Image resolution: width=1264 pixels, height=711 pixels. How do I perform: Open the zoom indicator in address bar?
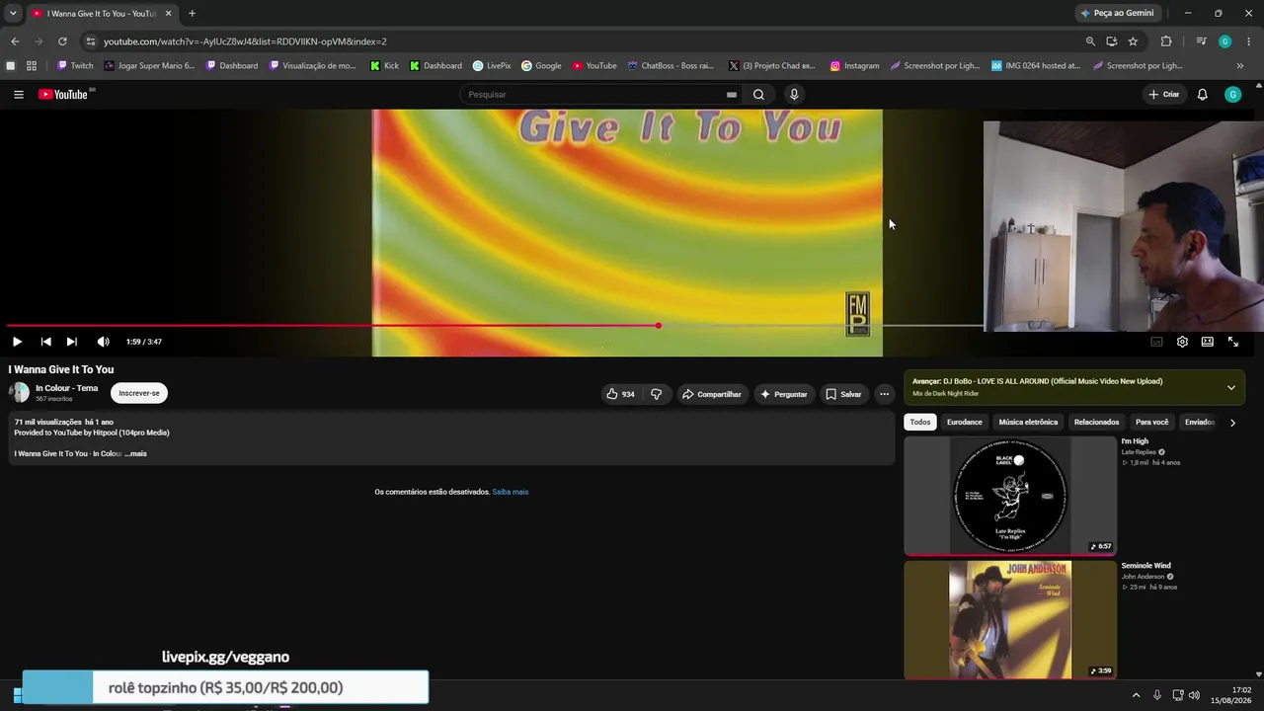click(1090, 41)
